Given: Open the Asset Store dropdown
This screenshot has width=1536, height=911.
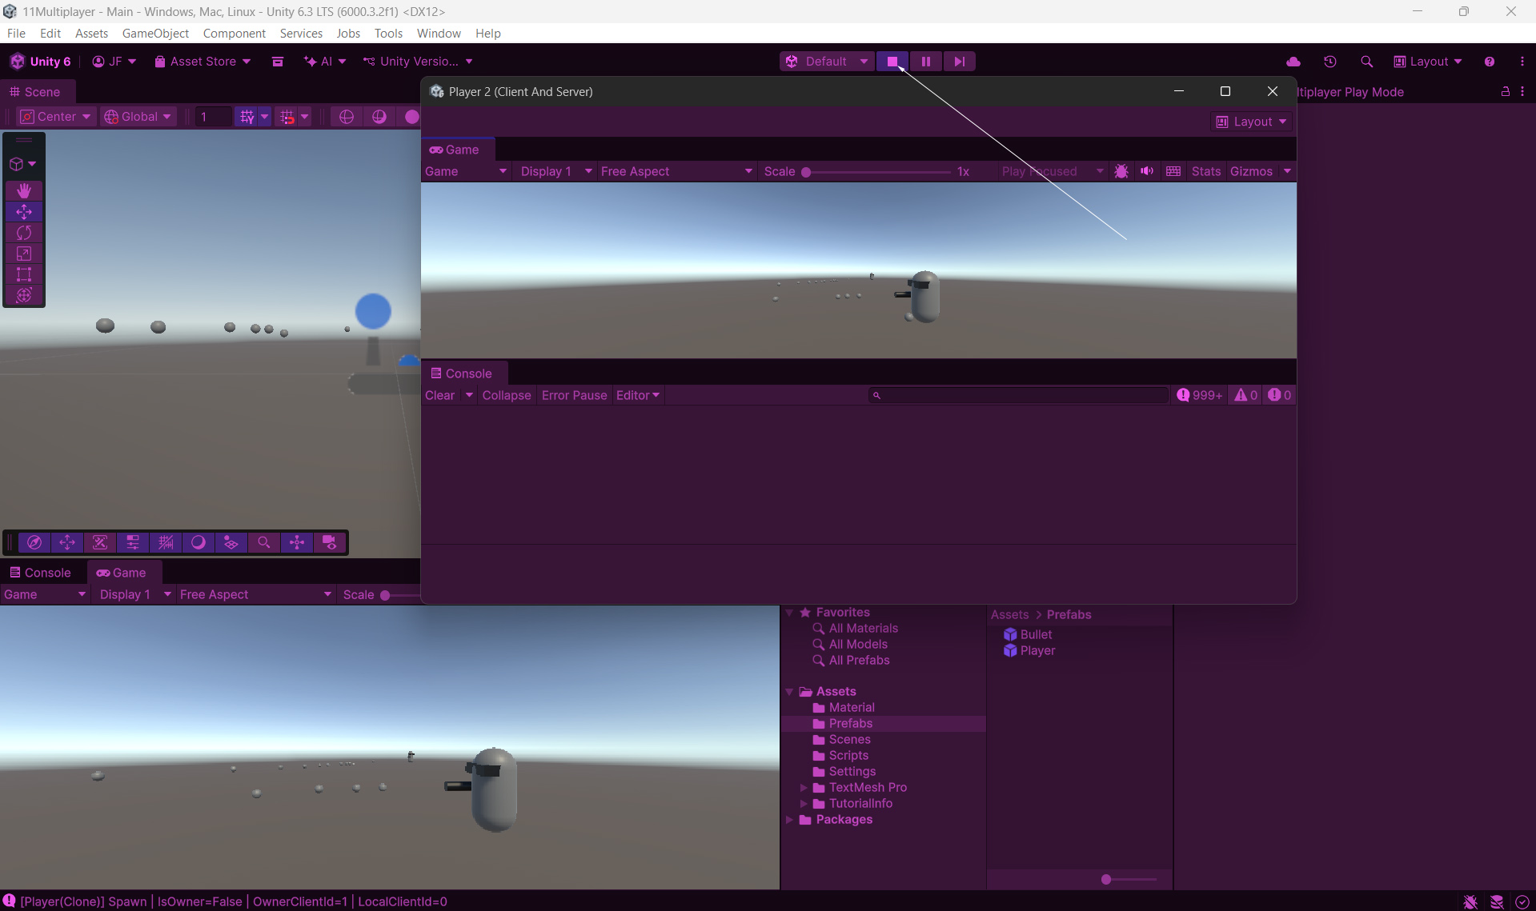Looking at the screenshot, I should pyautogui.click(x=203, y=62).
